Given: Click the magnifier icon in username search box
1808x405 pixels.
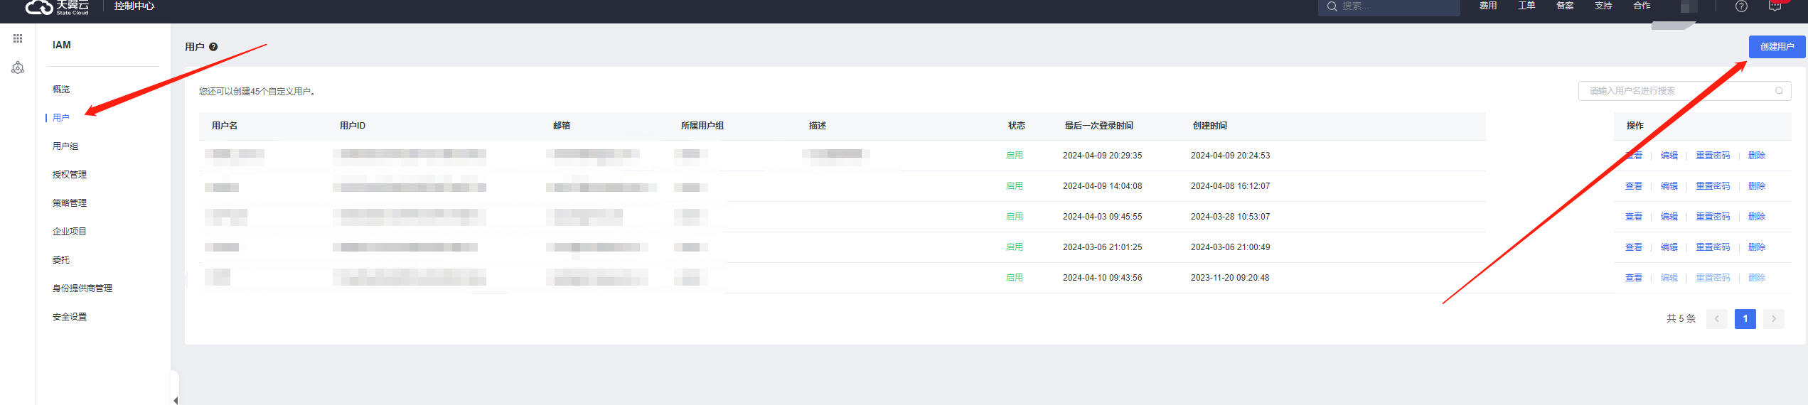Looking at the screenshot, I should coord(1779,91).
